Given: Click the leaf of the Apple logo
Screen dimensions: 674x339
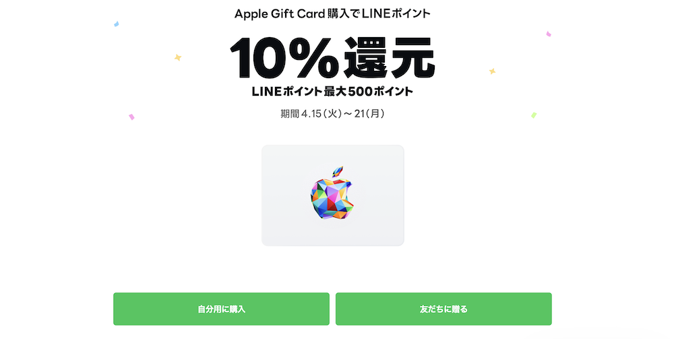Looking at the screenshot, I should pyautogui.click(x=338, y=171).
